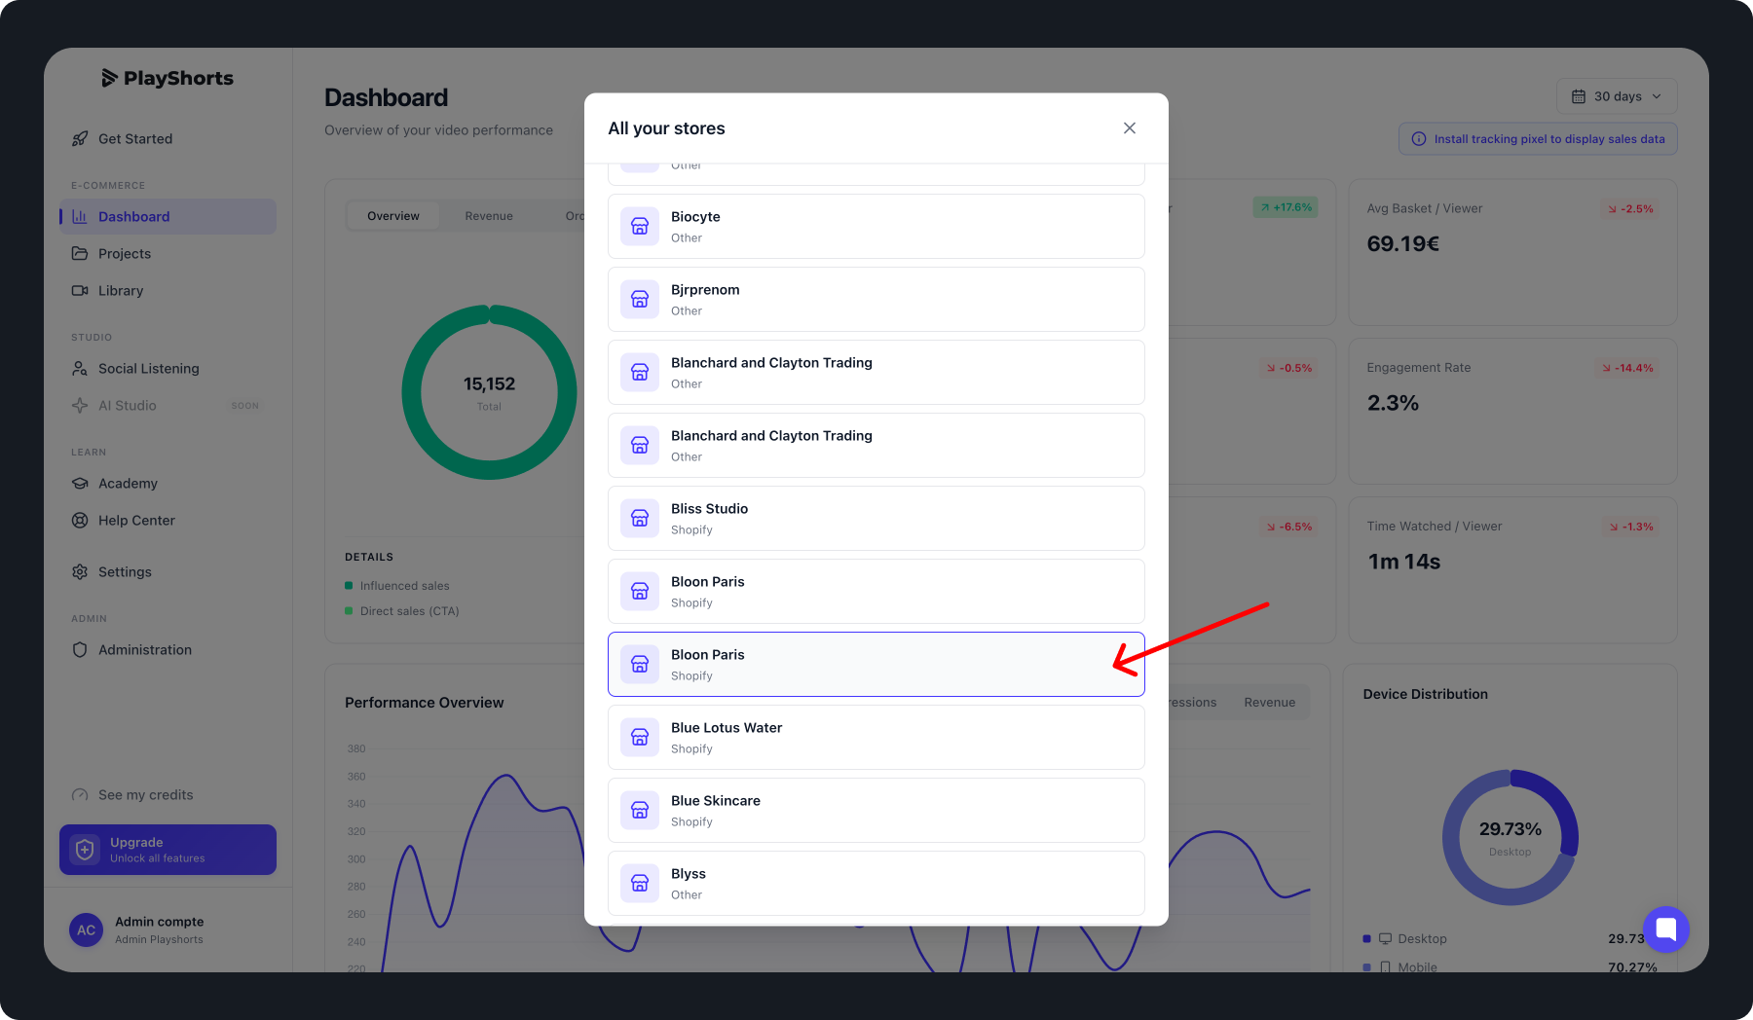Open the 30 days date range dropdown
This screenshot has width=1753, height=1020.
1617,96
